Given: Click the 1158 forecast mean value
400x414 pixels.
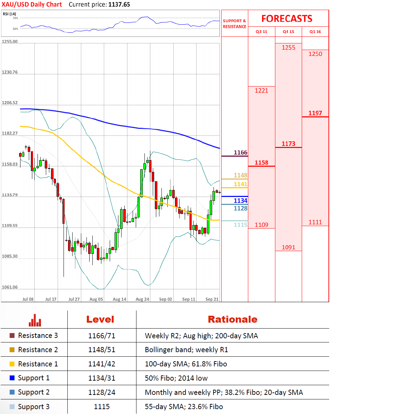Looking at the screenshot, I should (261, 163).
